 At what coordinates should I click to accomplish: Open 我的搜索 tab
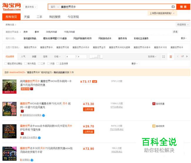coord(55,17)
